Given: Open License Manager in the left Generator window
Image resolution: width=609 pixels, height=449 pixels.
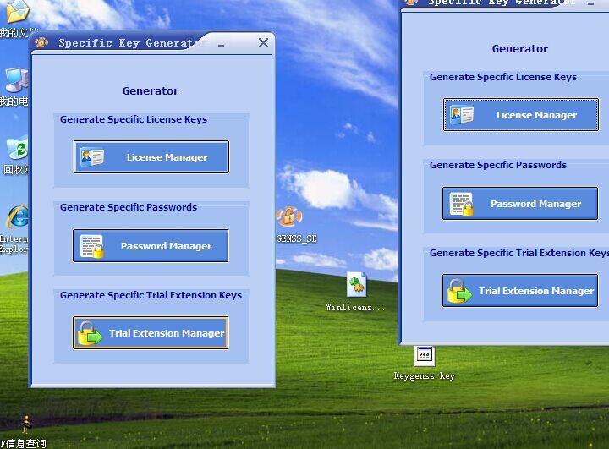Looking at the screenshot, I should [x=151, y=157].
